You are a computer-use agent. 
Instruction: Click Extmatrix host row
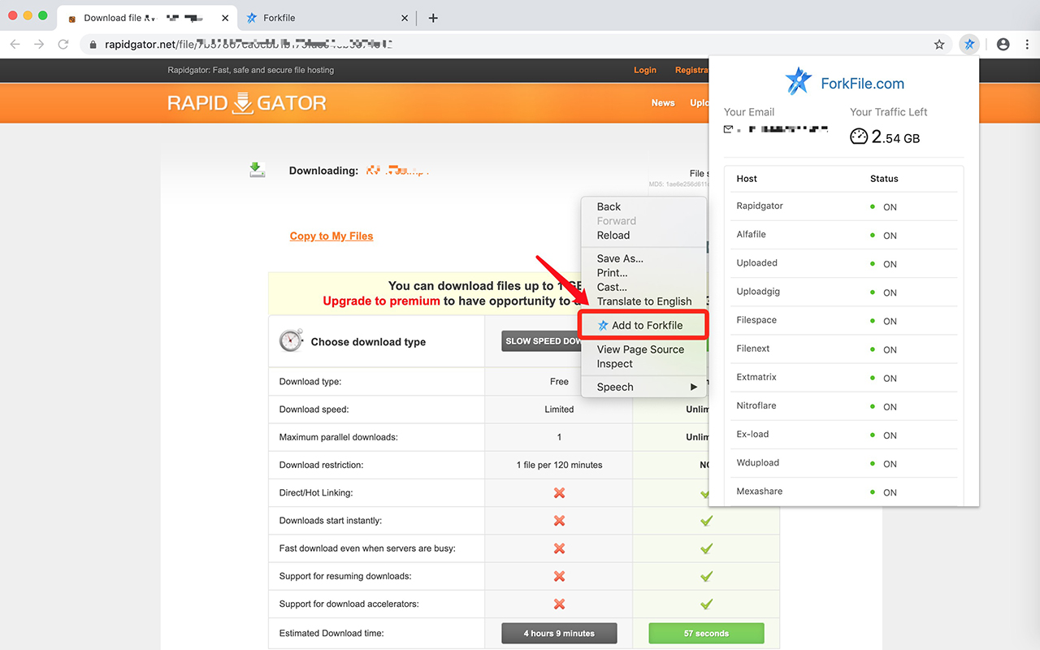[x=843, y=378]
